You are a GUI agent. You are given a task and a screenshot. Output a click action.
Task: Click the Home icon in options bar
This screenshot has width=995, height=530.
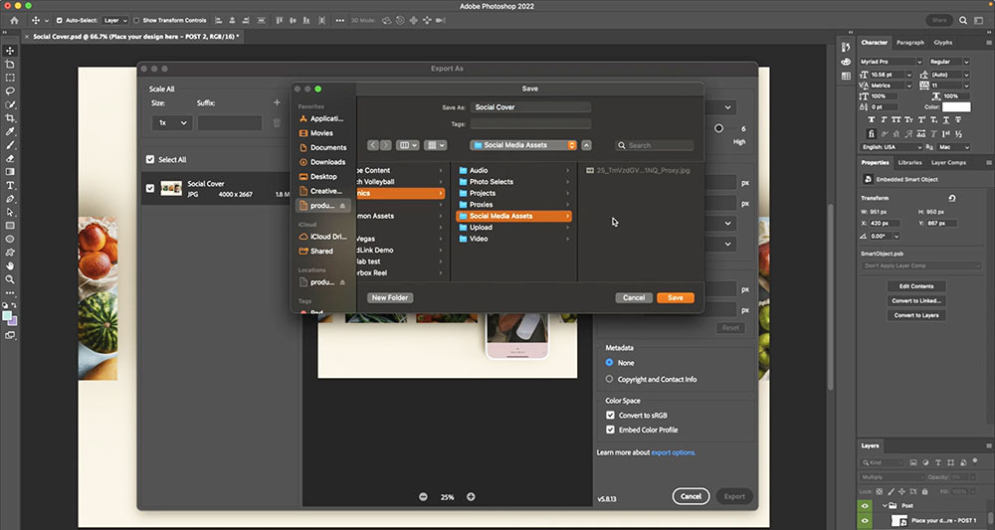pyautogui.click(x=14, y=20)
